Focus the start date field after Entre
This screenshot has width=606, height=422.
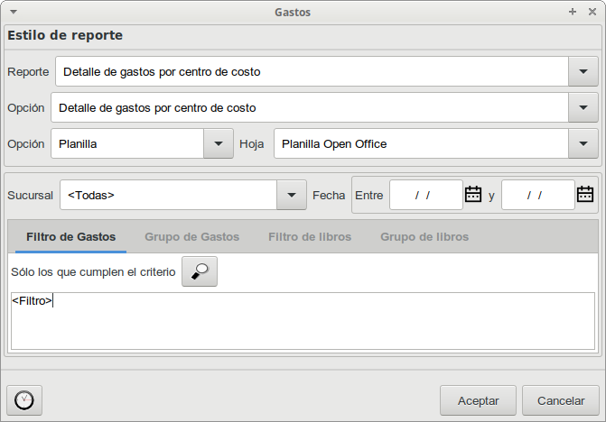point(426,195)
